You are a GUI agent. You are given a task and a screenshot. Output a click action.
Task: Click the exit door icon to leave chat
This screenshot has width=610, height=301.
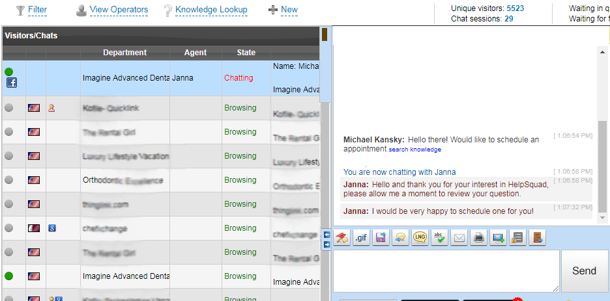click(x=536, y=238)
